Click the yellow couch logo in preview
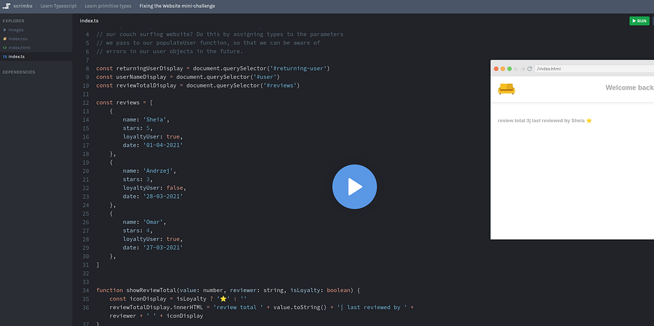 pyautogui.click(x=506, y=89)
